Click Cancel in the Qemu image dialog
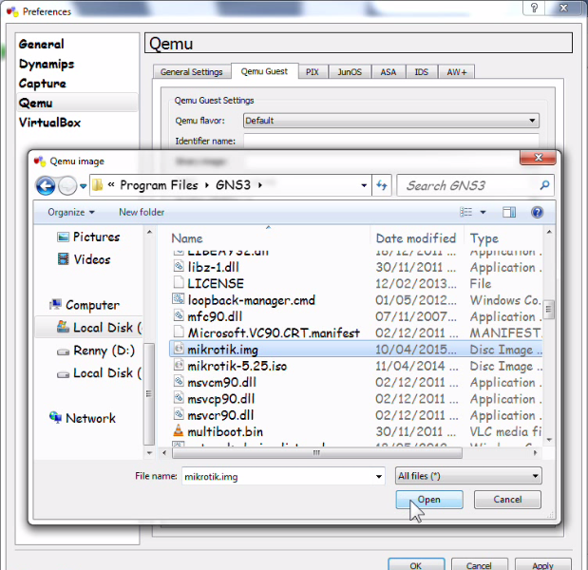 507,500
